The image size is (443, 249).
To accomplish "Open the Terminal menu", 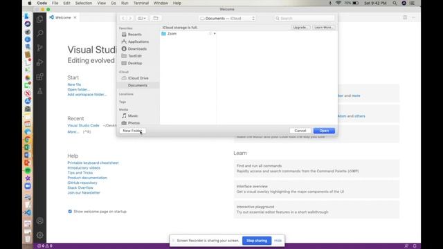I will 141,3.
